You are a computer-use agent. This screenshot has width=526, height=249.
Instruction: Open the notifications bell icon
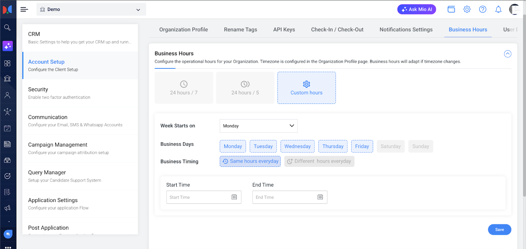(x=498, y=10)
